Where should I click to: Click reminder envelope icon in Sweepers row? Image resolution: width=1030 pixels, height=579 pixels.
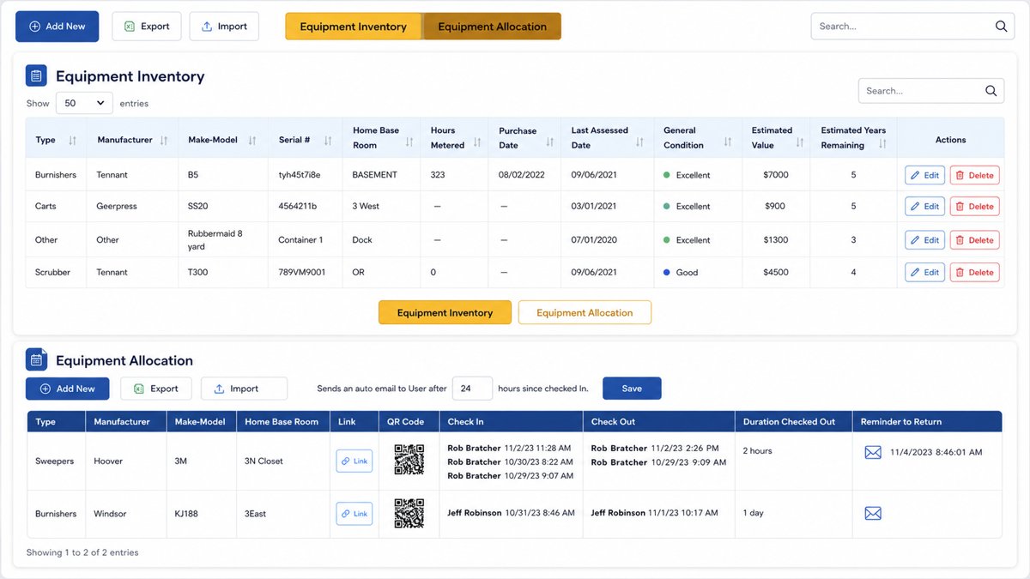(873, 452)
